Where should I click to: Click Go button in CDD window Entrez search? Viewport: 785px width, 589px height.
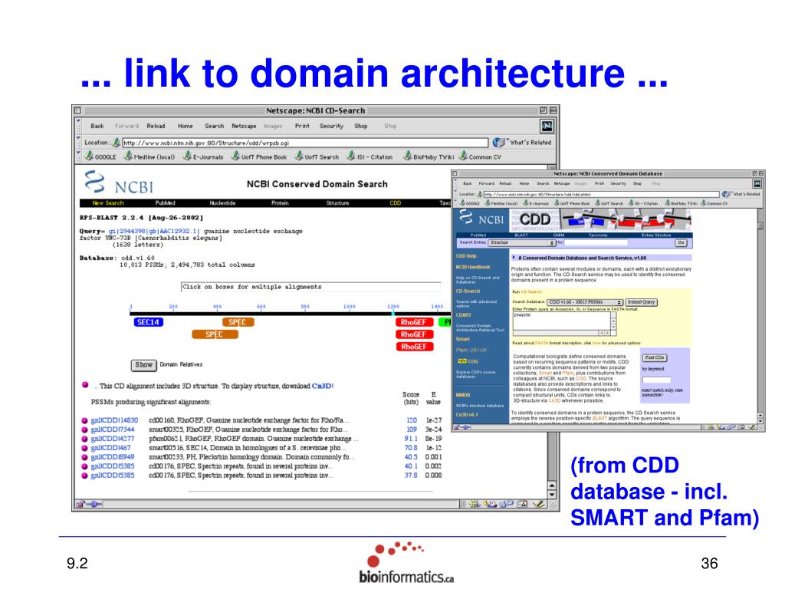681,242
